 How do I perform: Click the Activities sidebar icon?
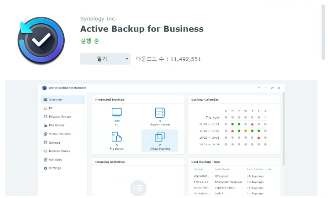click(x=45, y=160)
